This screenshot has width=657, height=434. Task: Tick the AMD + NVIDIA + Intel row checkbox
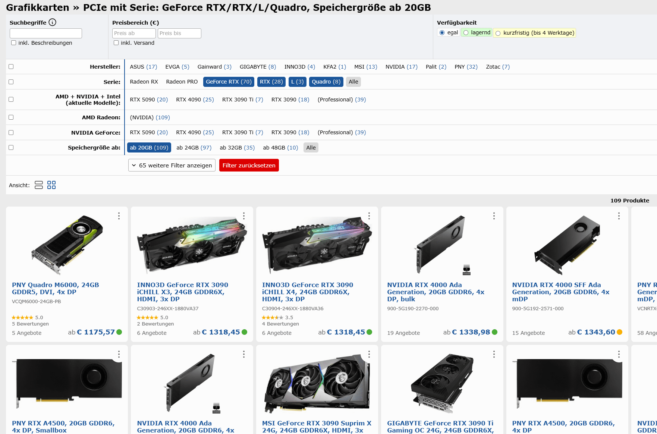[11, 100]
